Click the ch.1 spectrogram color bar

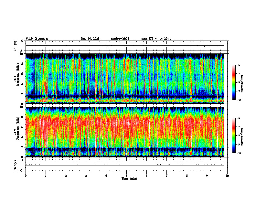coord(234,82)
